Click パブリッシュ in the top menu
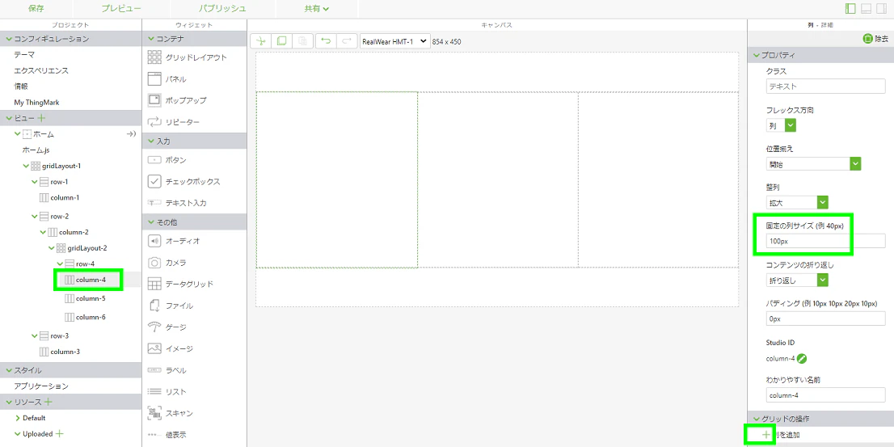 (x=222, y=9)
